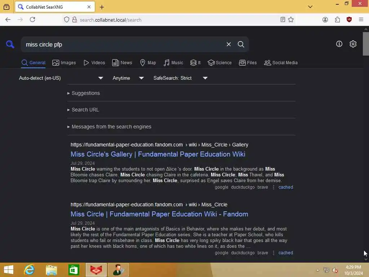Open the Auto-detect (en-US) language dropdown
Viewport: 369px width, 277px height.
coord(61,78)
